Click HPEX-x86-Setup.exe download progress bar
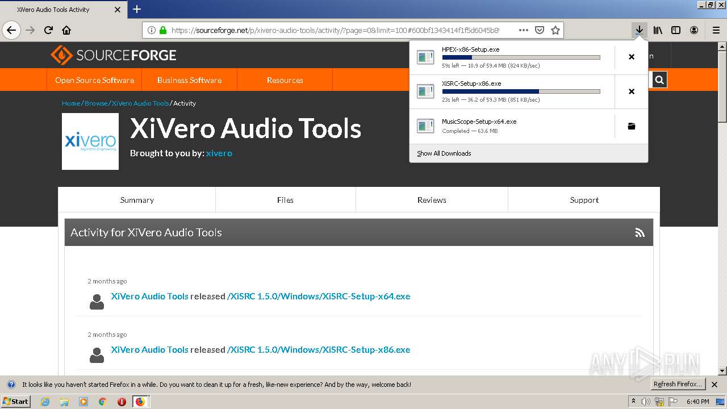The image size is (727, 409). [521, 57]
